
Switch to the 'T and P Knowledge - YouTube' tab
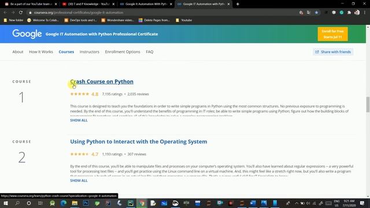[88, 4]
